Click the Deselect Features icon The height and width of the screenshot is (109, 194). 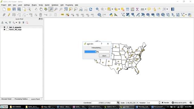click(122, 9)
